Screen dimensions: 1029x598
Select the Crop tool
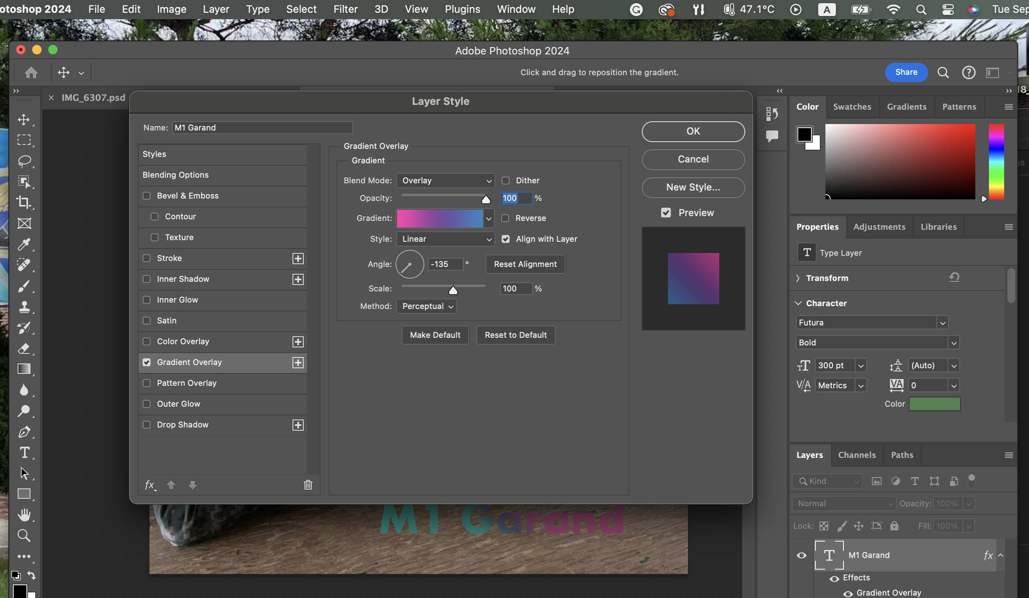click(x=24, y=202)
